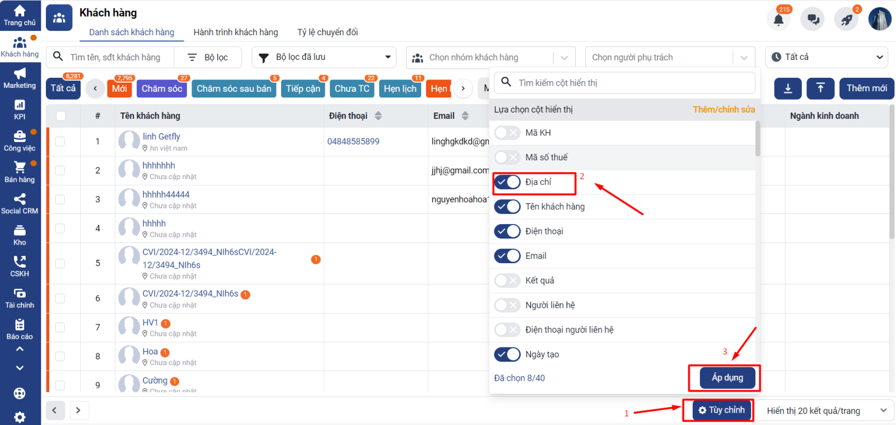The height and width of the screenshot is (425, 896).
Task: Open the settings gear in sidebar
Action: pos(20,417)
